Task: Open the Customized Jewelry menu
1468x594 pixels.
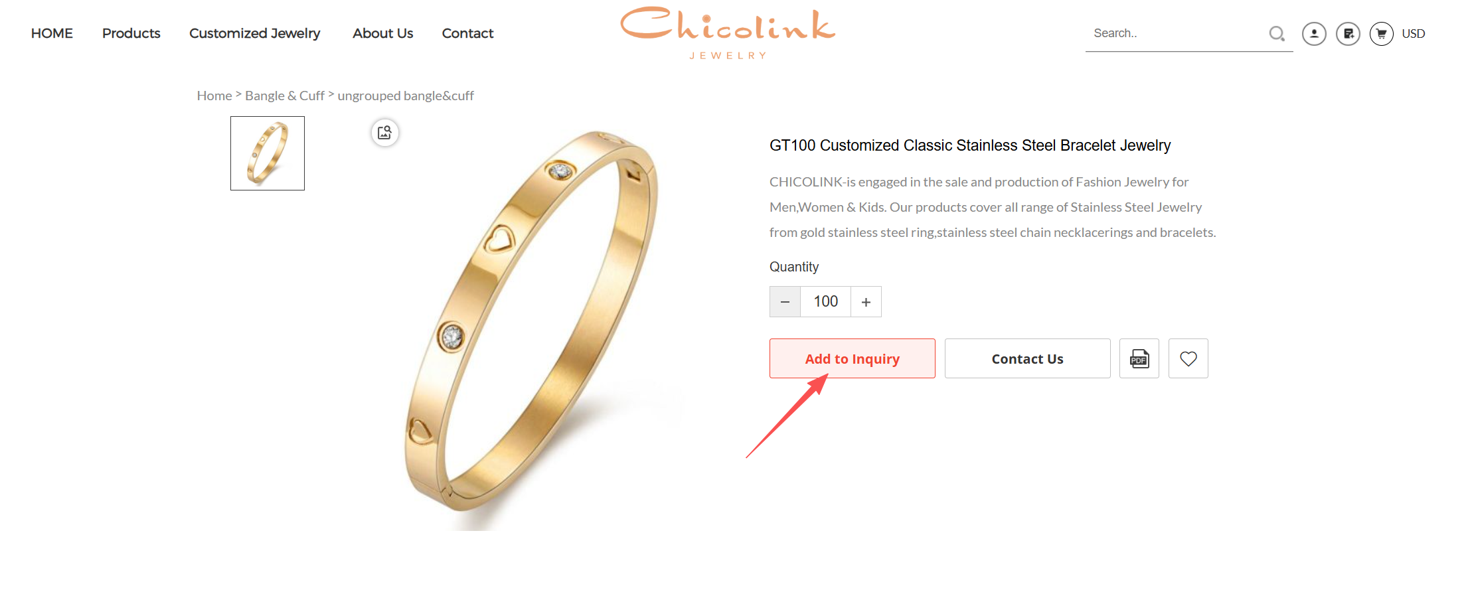Action: [255, 33]
